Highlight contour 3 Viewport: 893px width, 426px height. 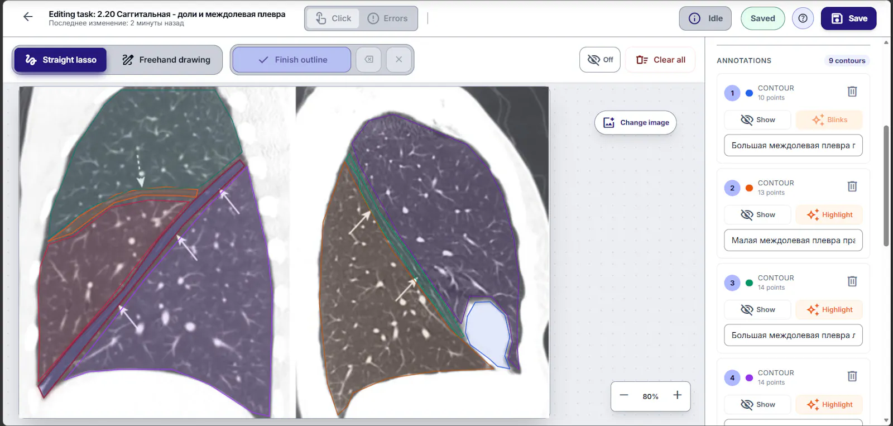pyautogui.click(x=829, y=309)
